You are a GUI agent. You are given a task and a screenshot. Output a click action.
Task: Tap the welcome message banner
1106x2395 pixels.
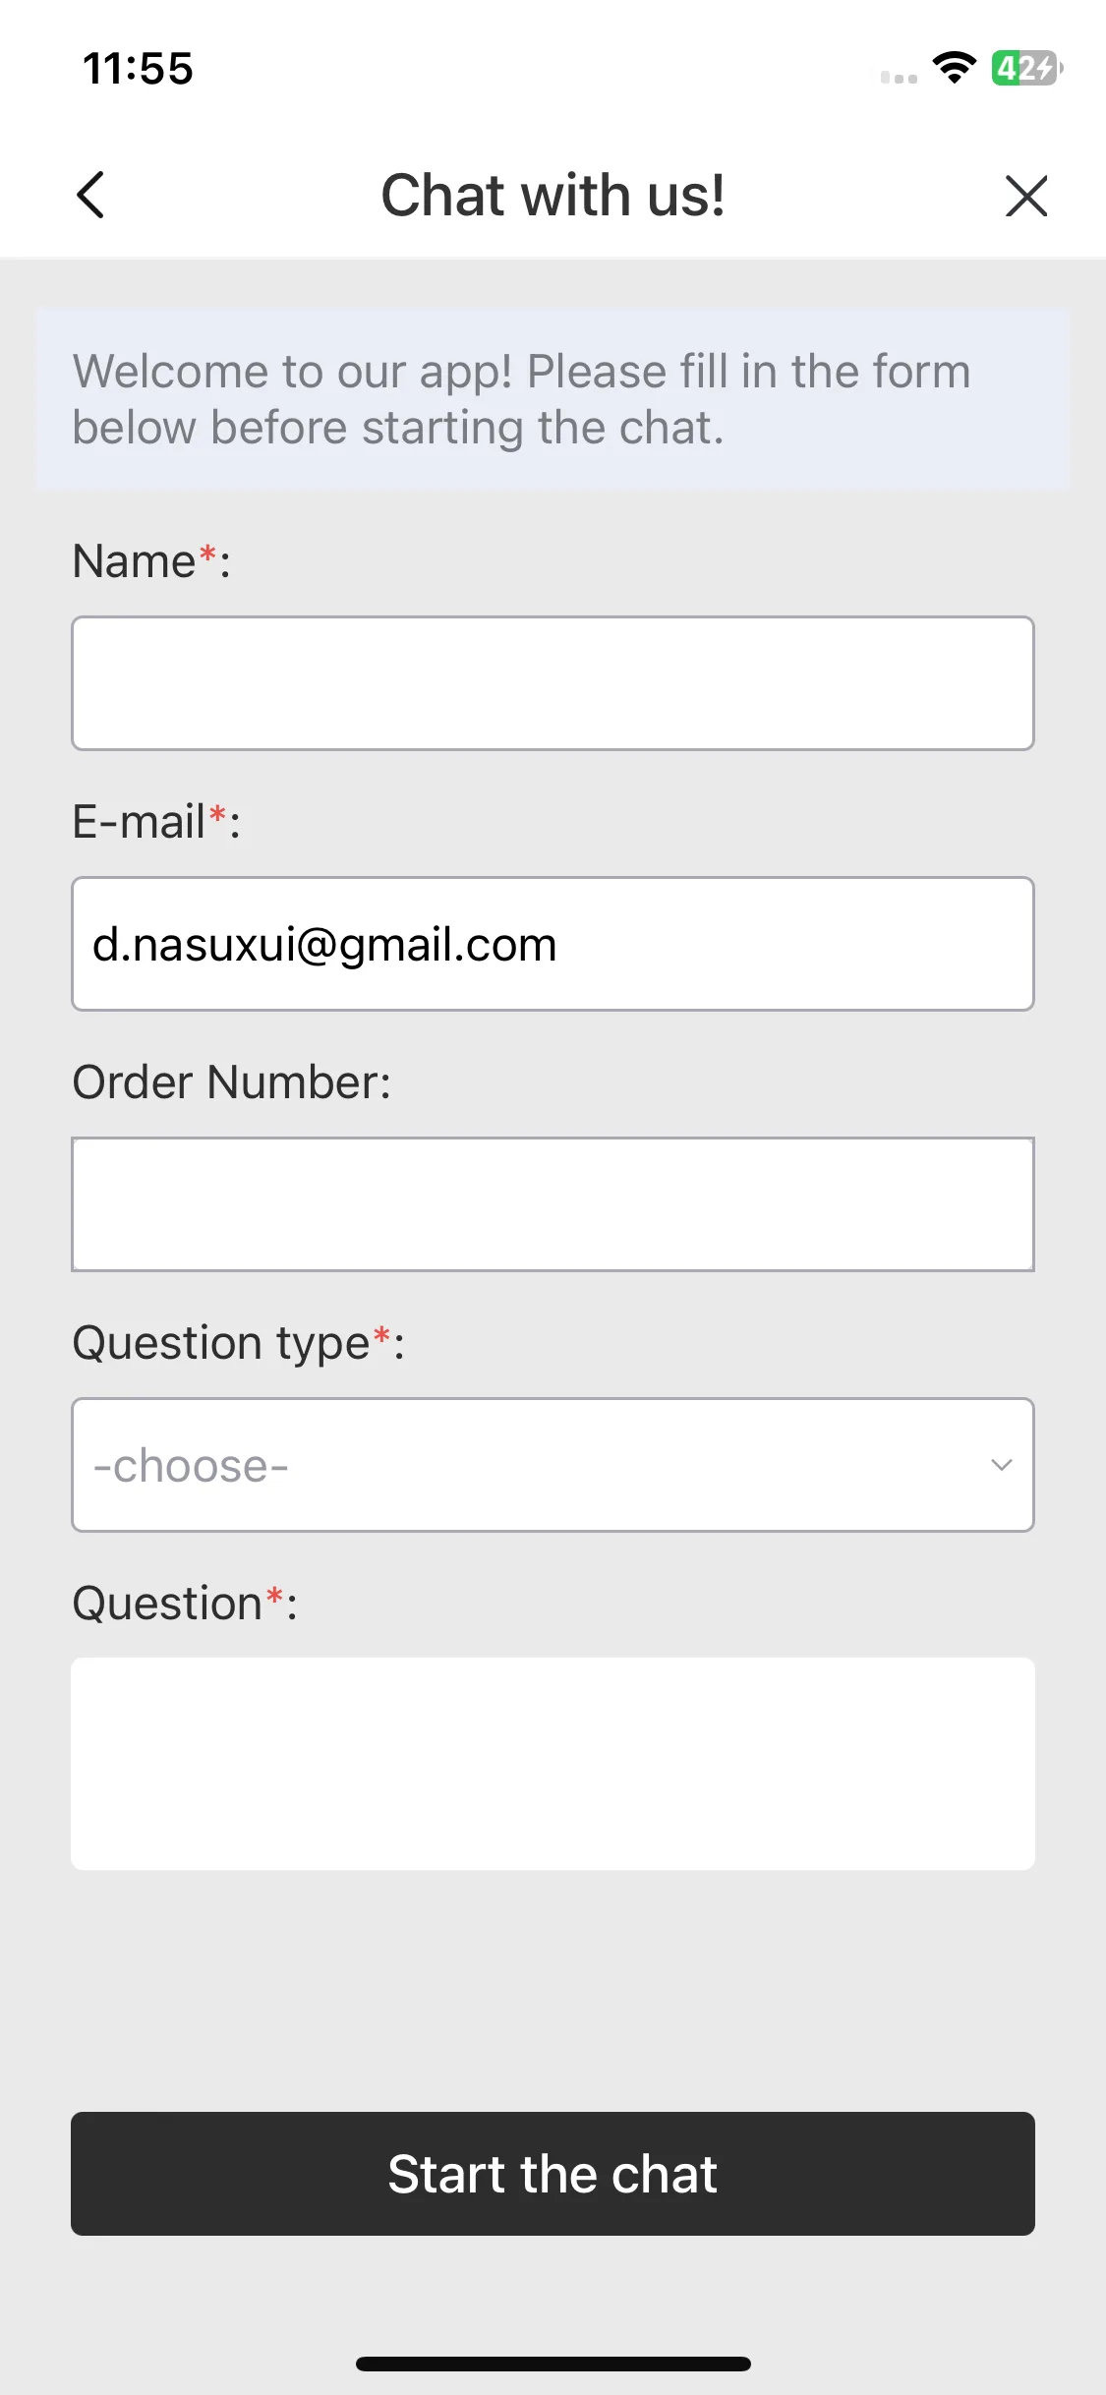[x=553, y=399]
